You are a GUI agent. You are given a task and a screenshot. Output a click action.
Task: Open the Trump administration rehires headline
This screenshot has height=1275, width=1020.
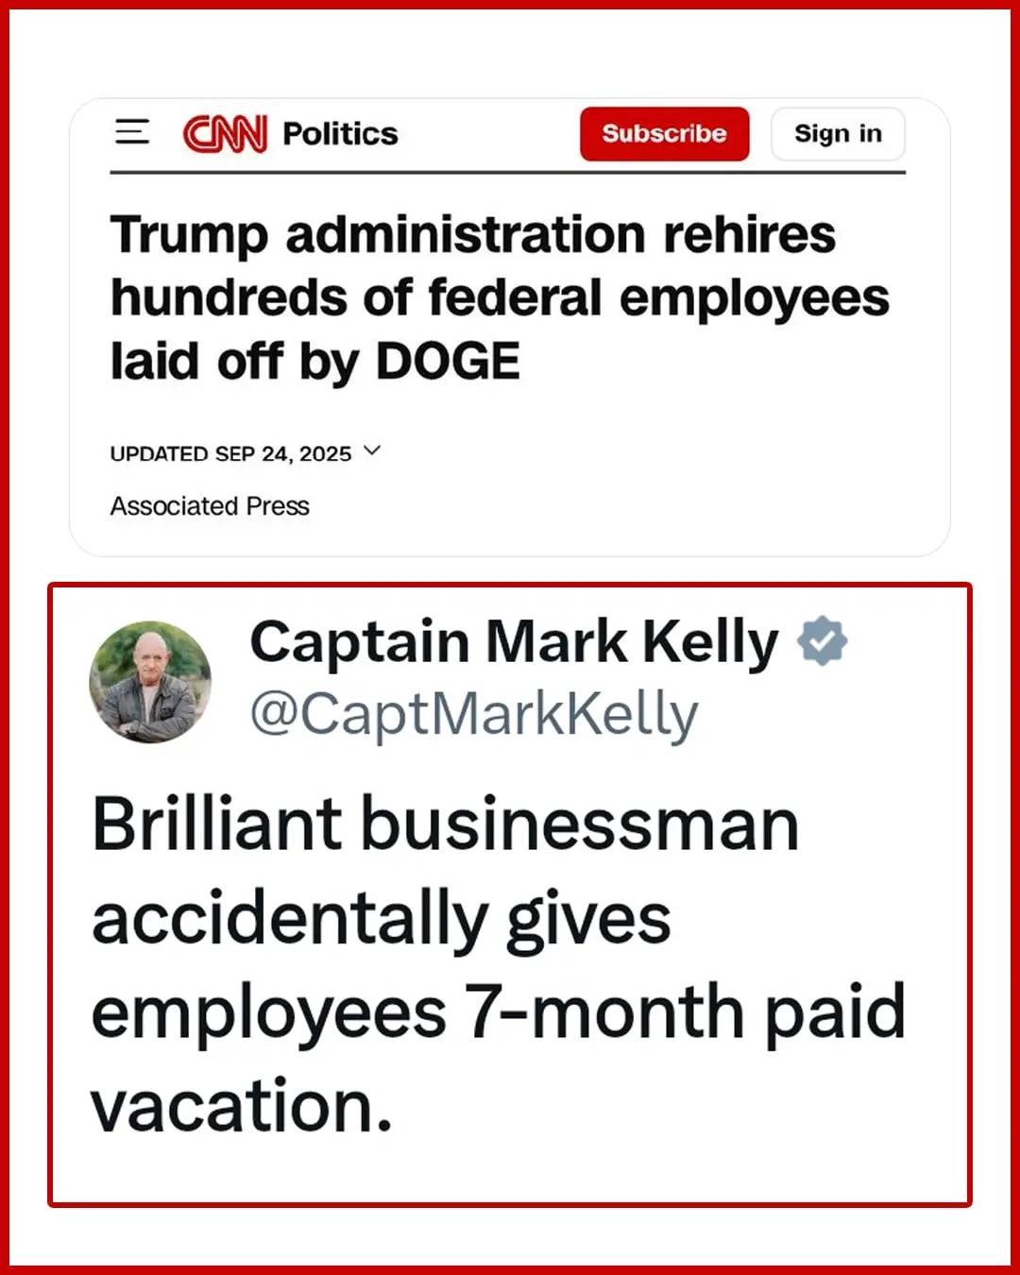[x=472, y=235]
